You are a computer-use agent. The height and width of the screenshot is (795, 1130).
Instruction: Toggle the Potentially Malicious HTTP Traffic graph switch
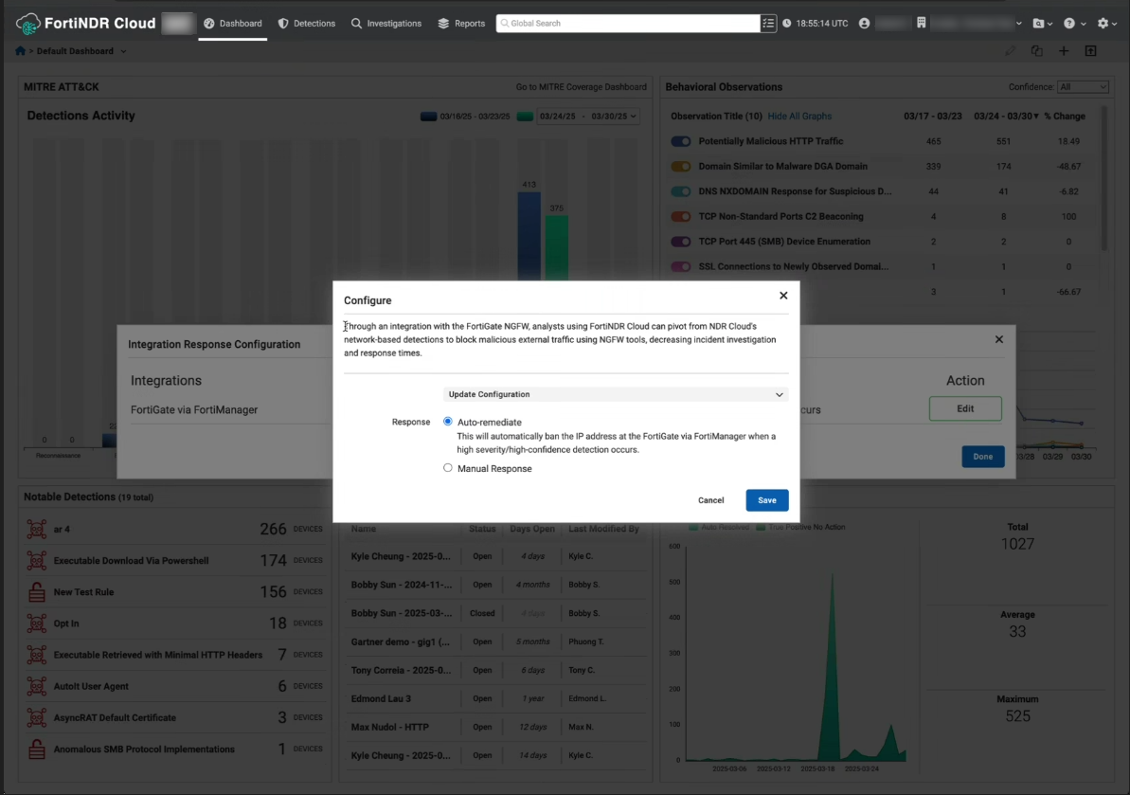point(681,141)
